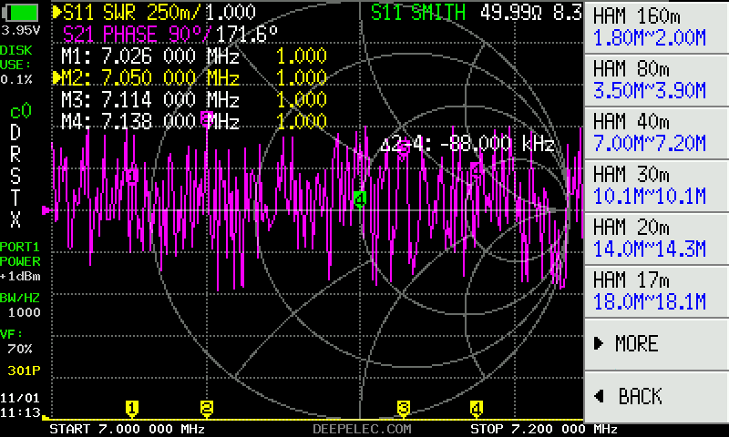Select marker M4 row 7.138 MHz

(x=194, y=122)
